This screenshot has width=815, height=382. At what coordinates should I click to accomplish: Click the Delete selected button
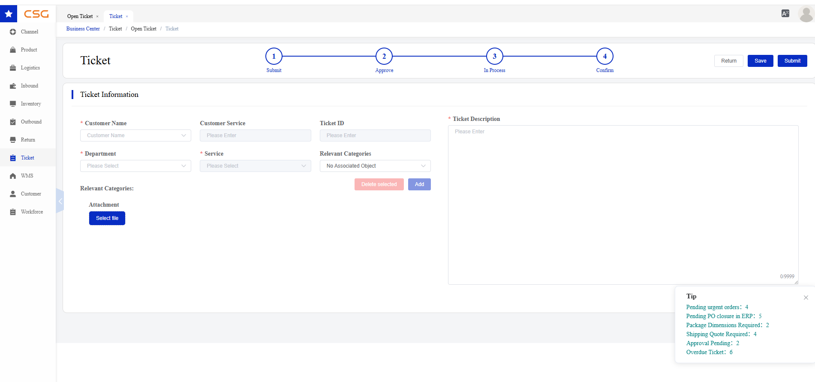pos(379,184)
